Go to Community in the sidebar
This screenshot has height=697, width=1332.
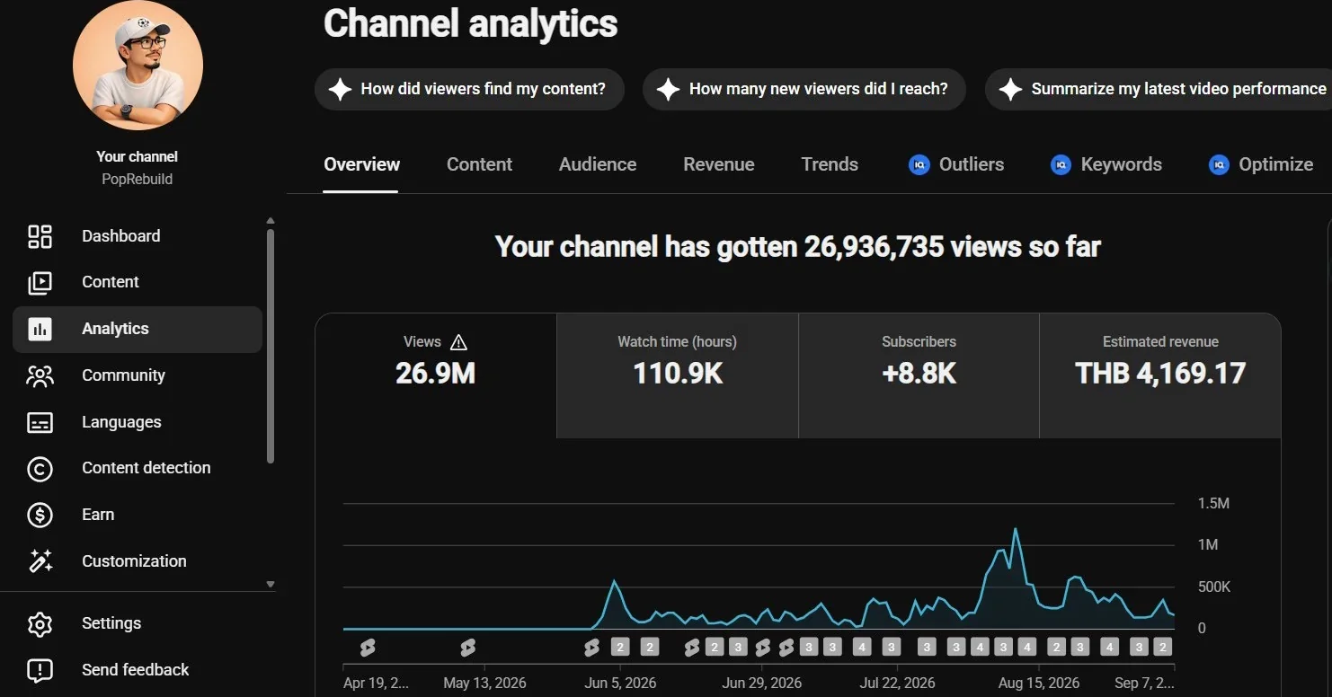(x=138, y=375)
